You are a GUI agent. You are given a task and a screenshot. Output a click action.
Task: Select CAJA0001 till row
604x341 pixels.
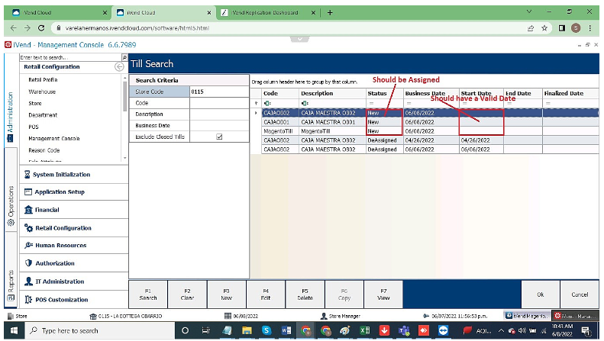[x=430, y=122]
